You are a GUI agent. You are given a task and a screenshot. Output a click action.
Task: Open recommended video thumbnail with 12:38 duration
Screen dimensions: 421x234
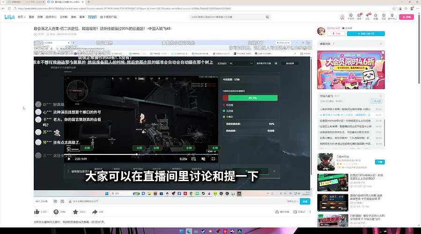click(332, 183)
